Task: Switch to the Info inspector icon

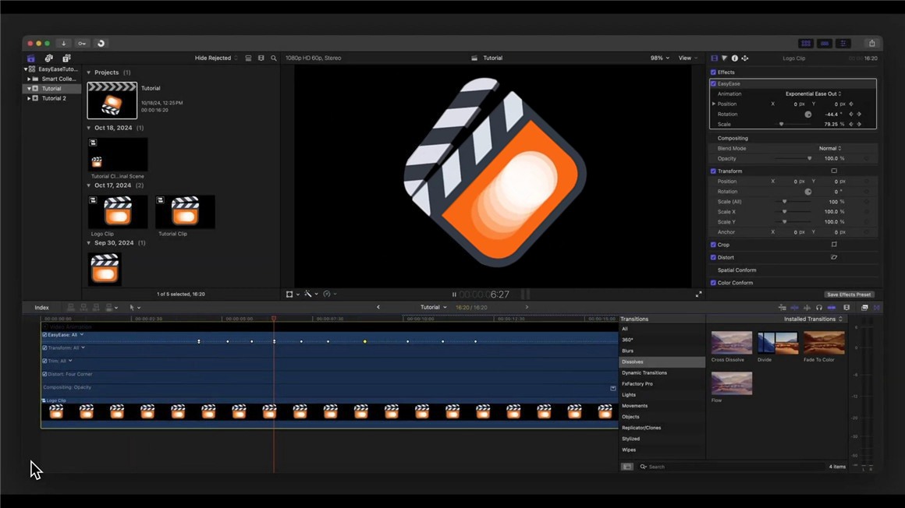Action: (734, 58)
